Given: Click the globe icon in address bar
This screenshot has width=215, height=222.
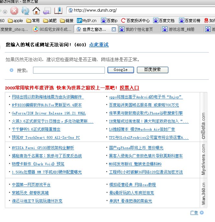Looking at the screenshot, I should pos(70,10).
